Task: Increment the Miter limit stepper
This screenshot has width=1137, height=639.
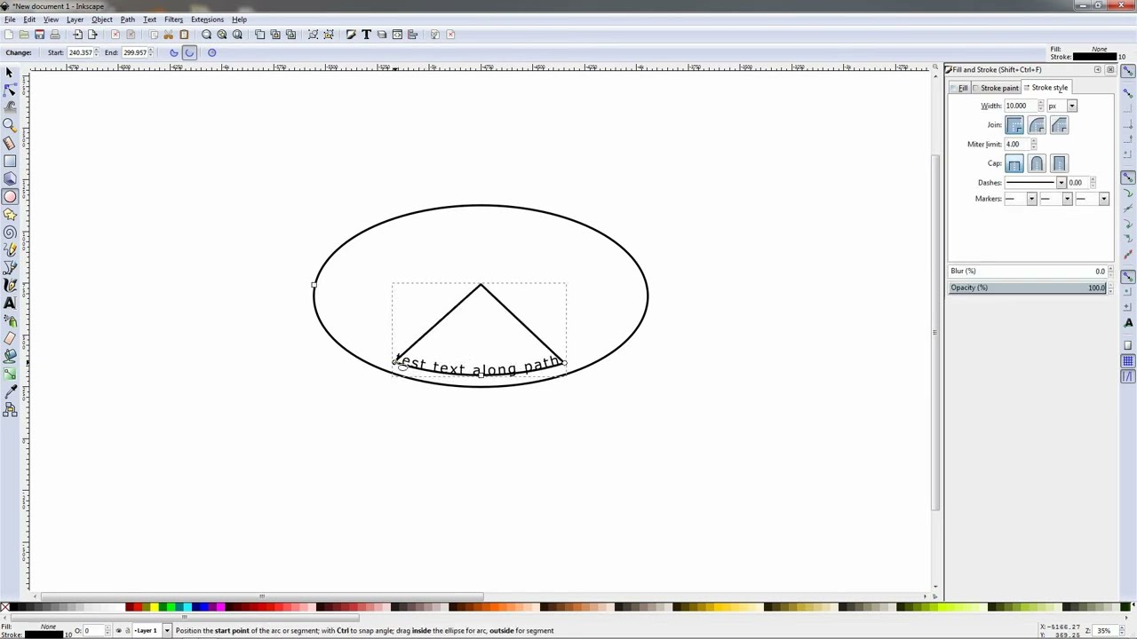Action: (x=1033, y=142)
